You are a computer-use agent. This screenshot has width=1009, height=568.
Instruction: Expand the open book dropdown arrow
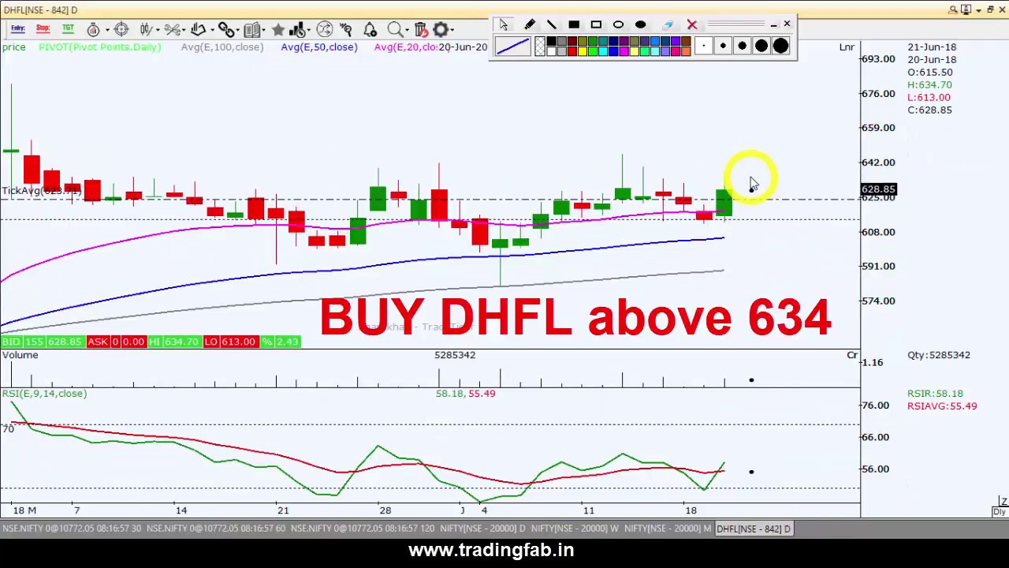pos(264,30)
